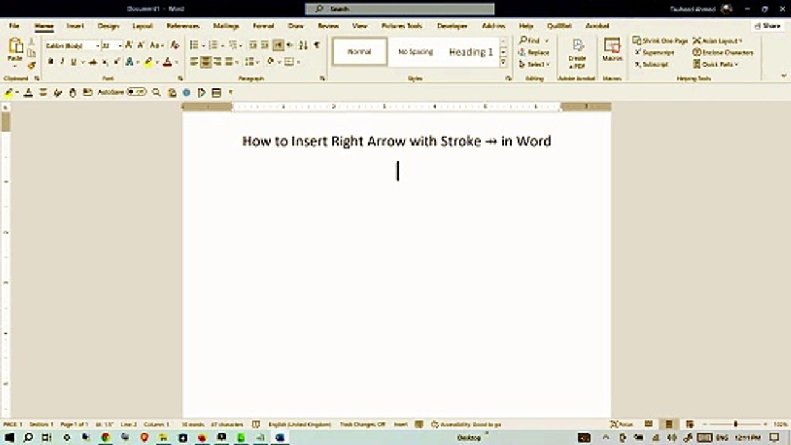Apply Superscript from Helping Tools group

click(x=654, y=53)
